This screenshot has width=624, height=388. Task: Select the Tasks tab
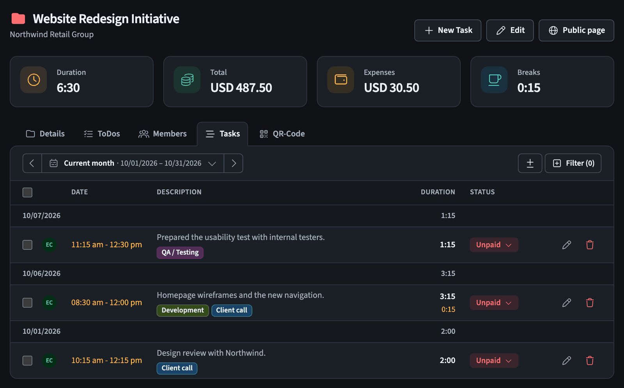coord(222,134)
